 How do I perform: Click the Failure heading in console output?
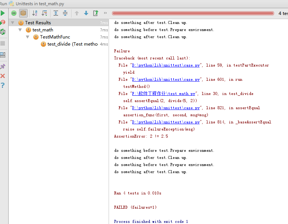pos(122,51)
